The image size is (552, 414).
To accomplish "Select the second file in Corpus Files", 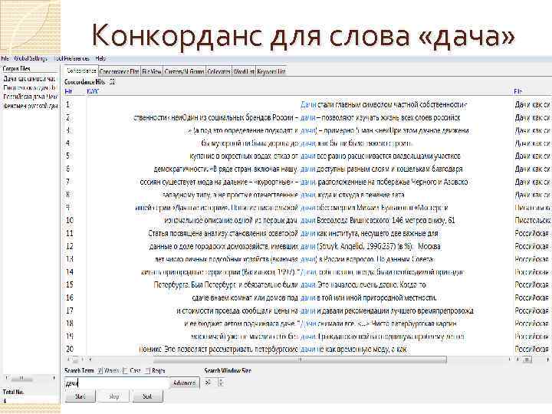I will tap(30, 87).
